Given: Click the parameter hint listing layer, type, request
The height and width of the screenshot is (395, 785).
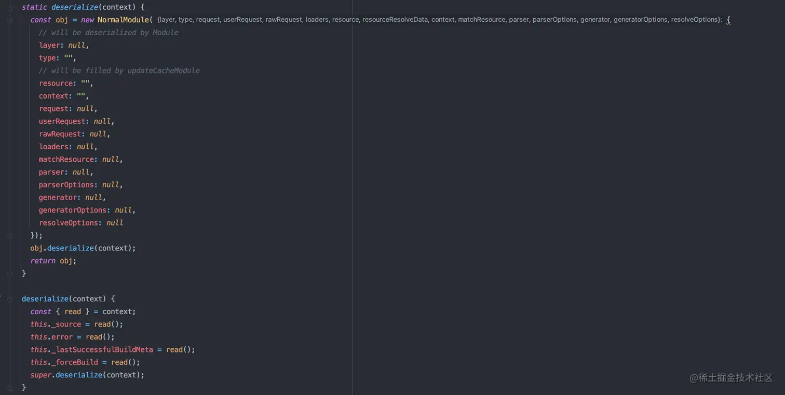Looking at the screenshot, I should click(x=439, y=20).
